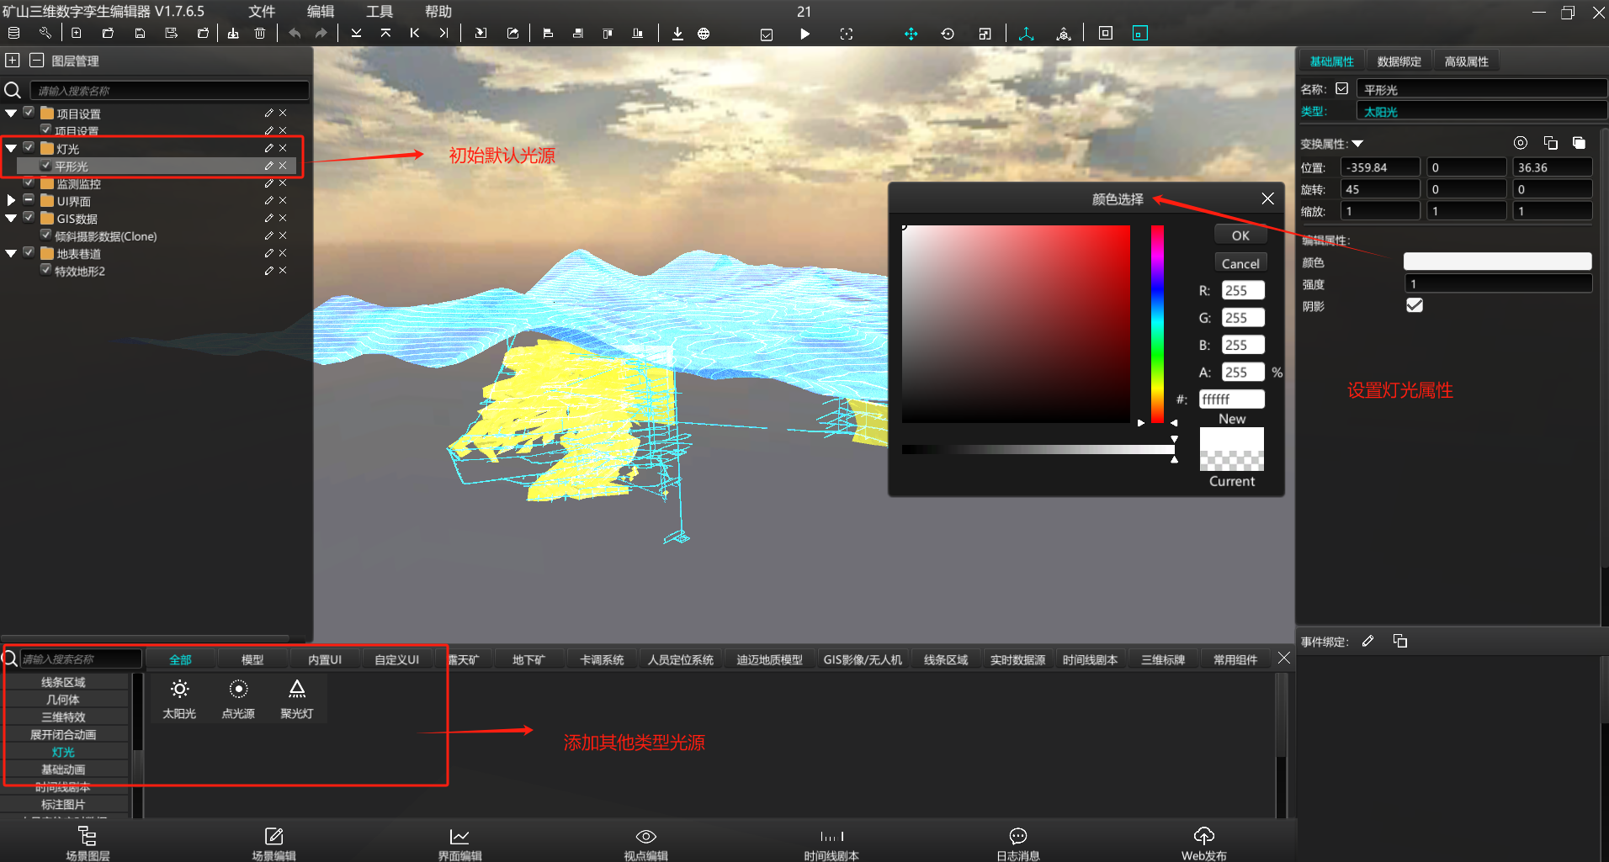This screenshot has width=1609, height=862.
Task: Click the grayscale alpha slider bar
Action: pos(1038,450)
